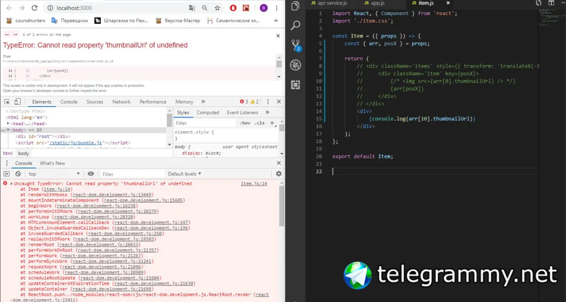
Task: Select the Event Listeners tab
Action: click(x=243, y=112)
